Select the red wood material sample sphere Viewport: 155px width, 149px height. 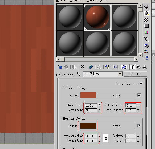[97, 17]
